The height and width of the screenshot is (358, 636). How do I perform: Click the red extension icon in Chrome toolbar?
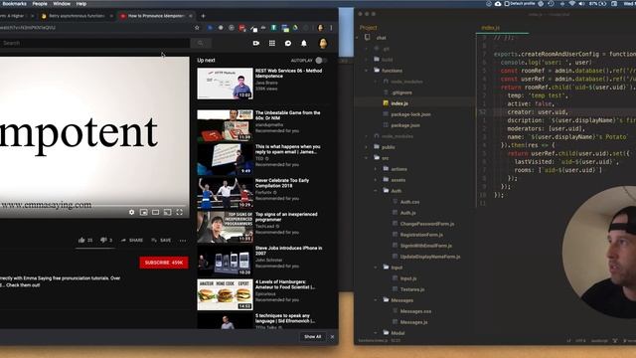(x=242, y=28)
